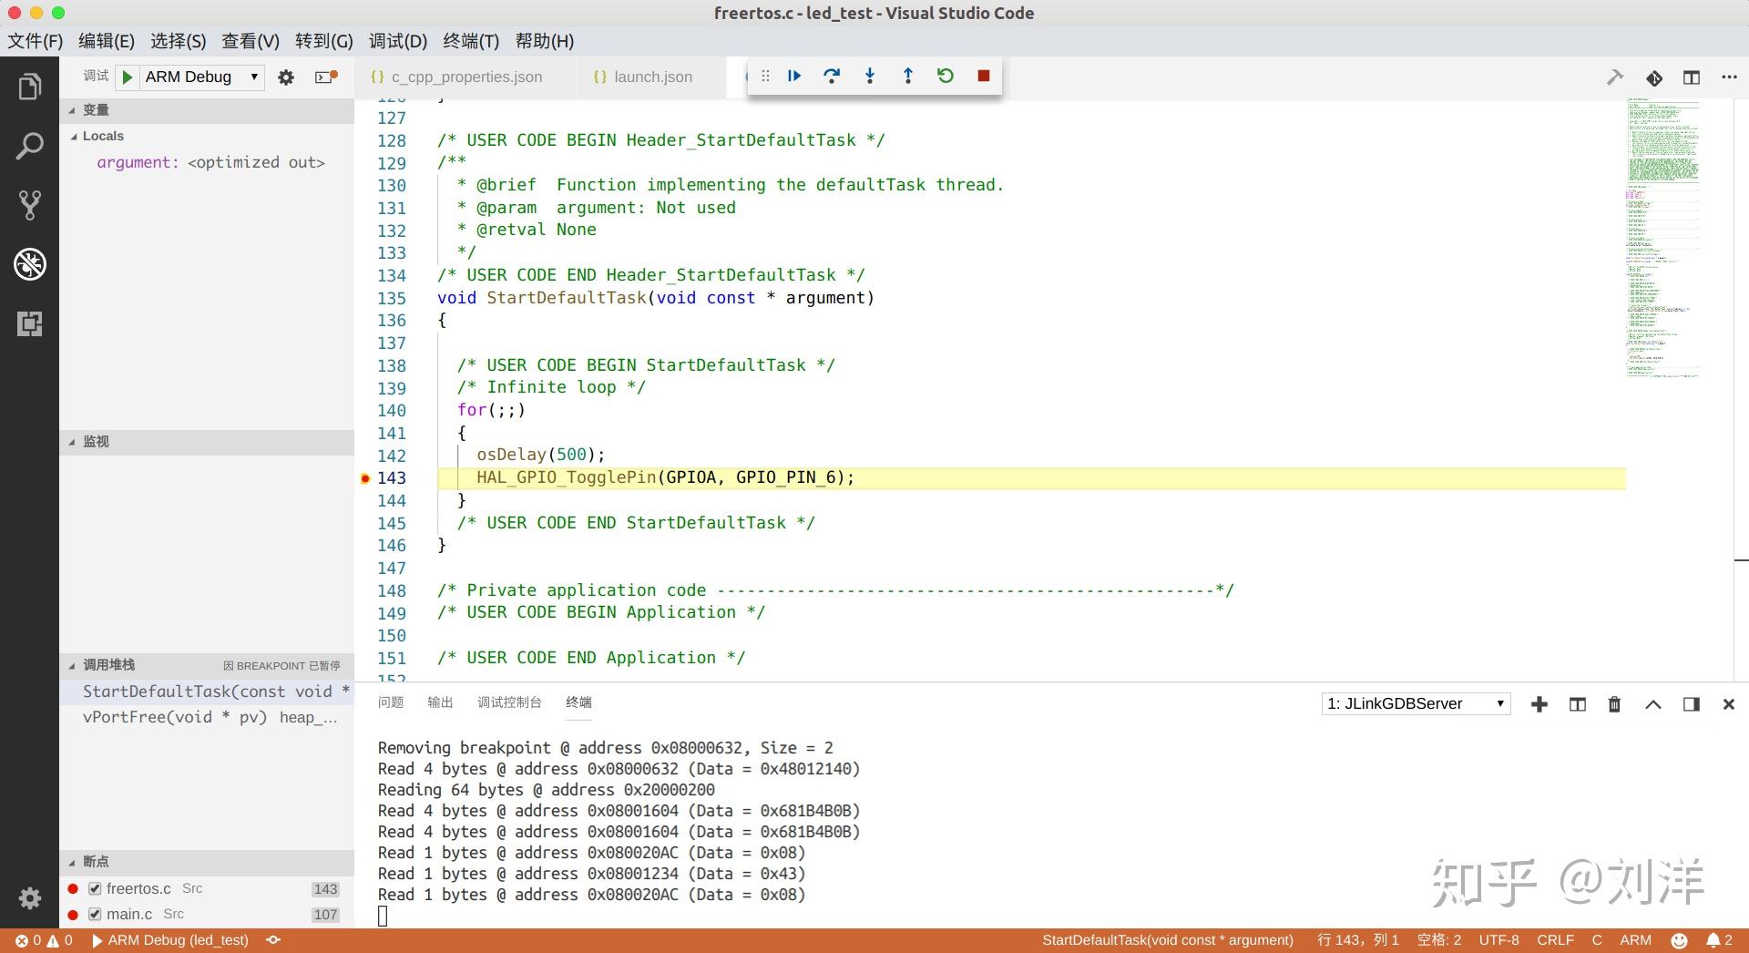This screenshot has width=1749, height=953.
Task: Create a new terminal with plus icon
Action: point(1539,704)
